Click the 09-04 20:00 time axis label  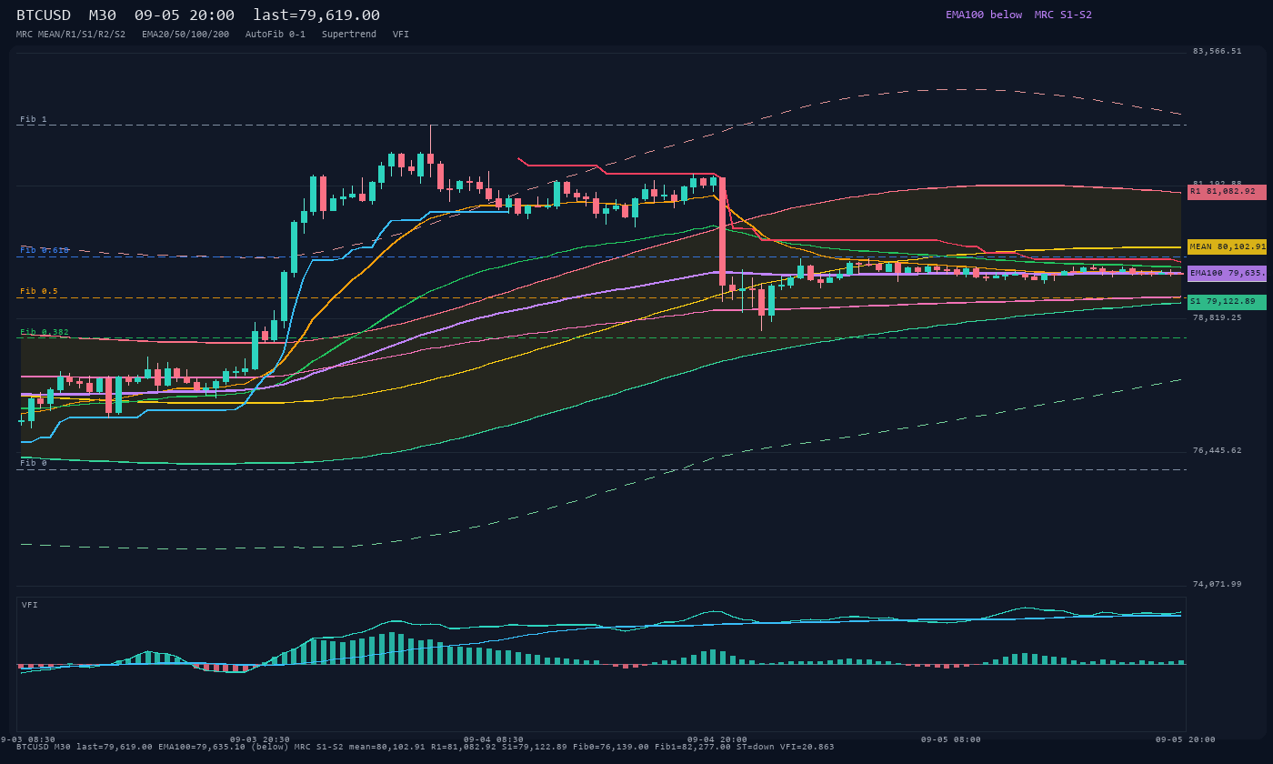tap(717, 739)
